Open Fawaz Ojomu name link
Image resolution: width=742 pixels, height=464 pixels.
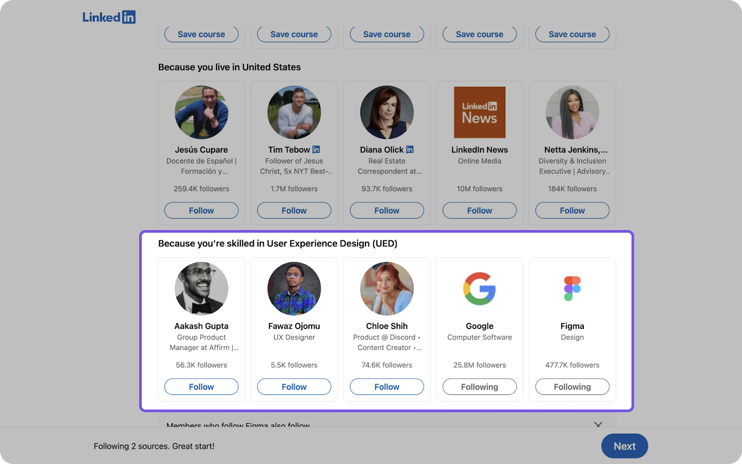[294, 326]
